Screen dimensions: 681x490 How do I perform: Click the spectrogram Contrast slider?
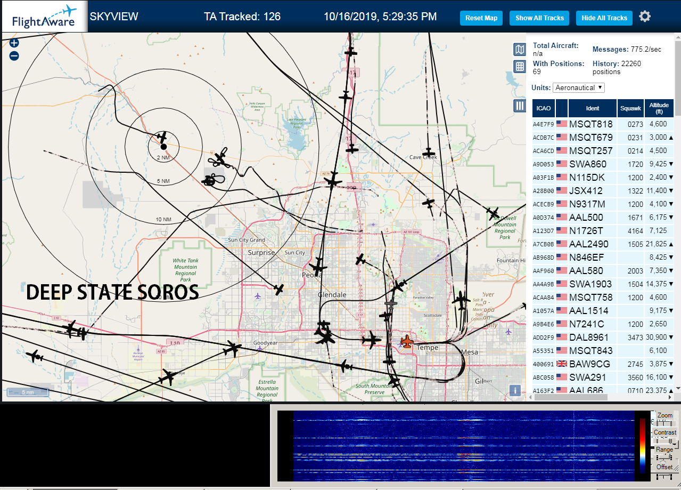coord(666,441)
